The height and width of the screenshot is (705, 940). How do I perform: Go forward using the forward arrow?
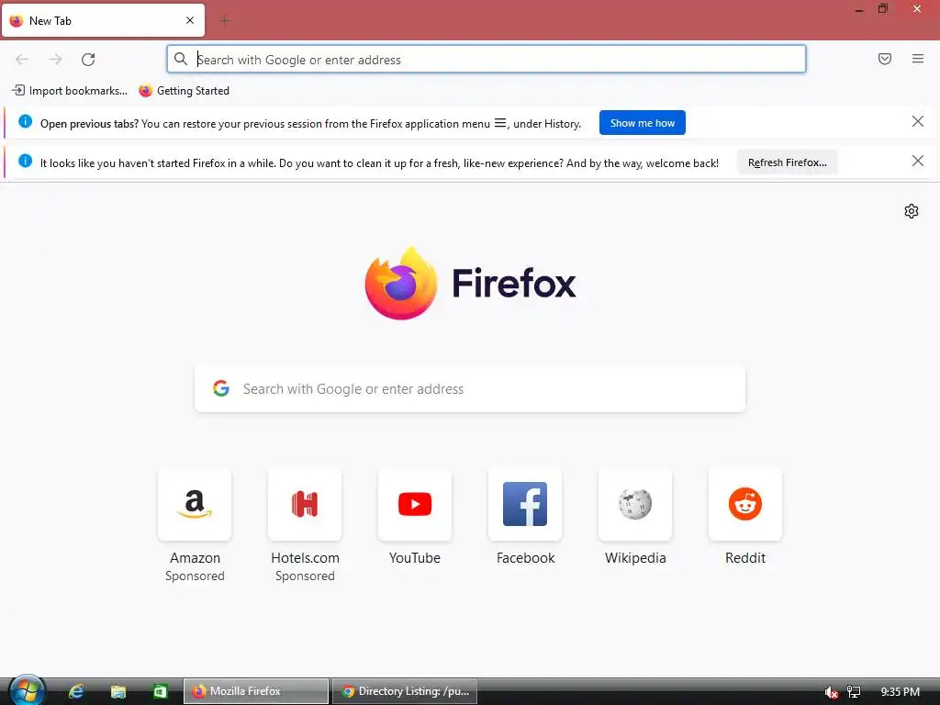pos(55,60)
